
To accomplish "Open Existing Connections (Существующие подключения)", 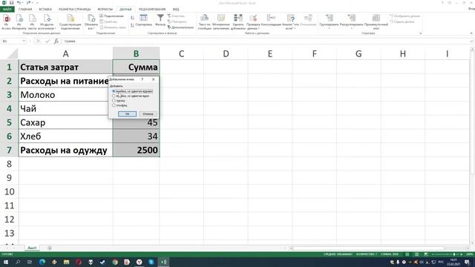I will [71, 22].
